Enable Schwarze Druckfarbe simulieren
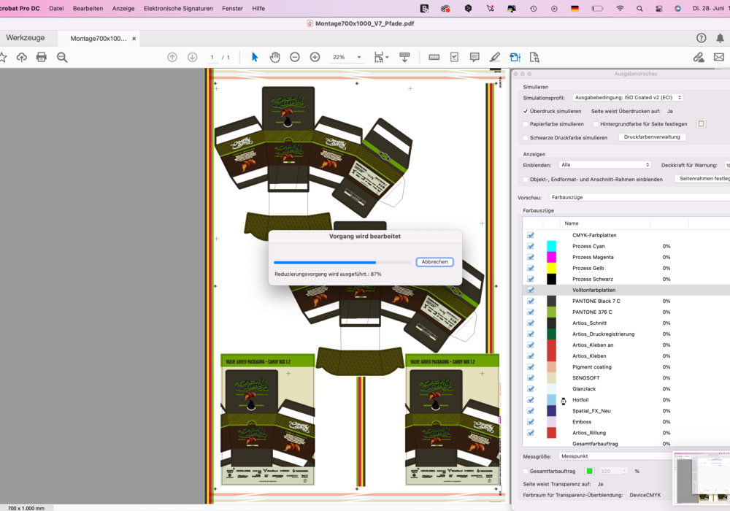 pyautogui.click(x=526, y=138)
